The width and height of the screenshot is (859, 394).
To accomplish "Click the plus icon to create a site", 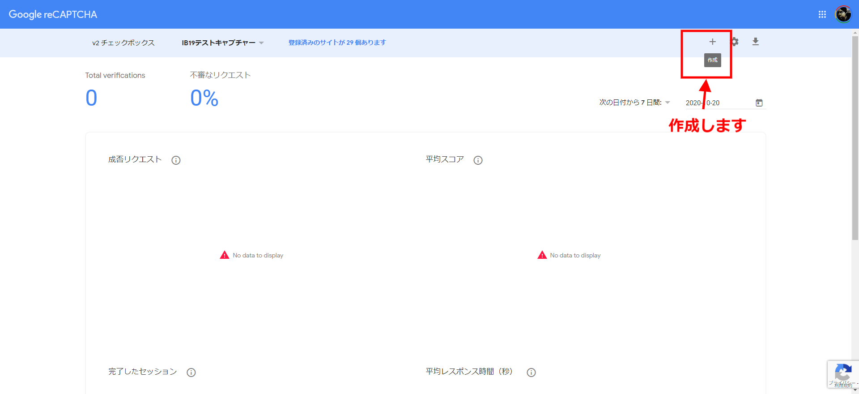I will (712, 42).
